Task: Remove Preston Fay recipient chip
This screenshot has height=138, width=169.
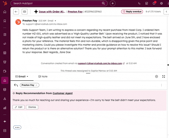Action: click(x=36, y=85)
